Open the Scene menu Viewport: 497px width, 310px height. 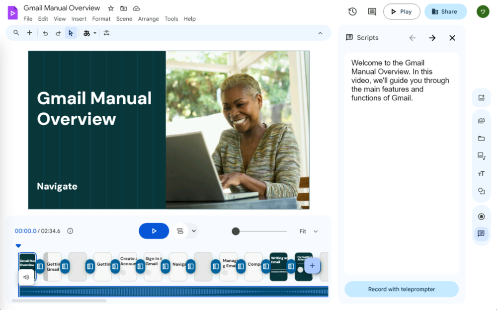(x=124, y=19)
